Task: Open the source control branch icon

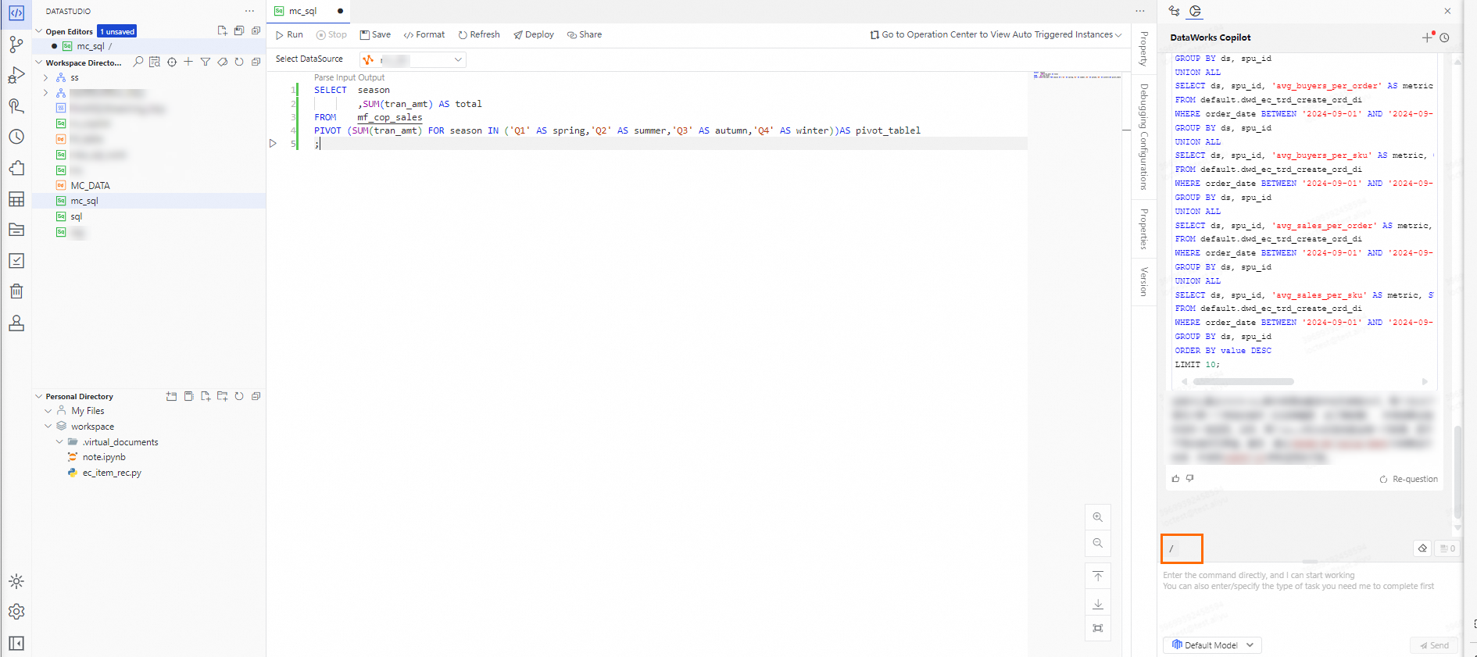Action: coord(16,45)
